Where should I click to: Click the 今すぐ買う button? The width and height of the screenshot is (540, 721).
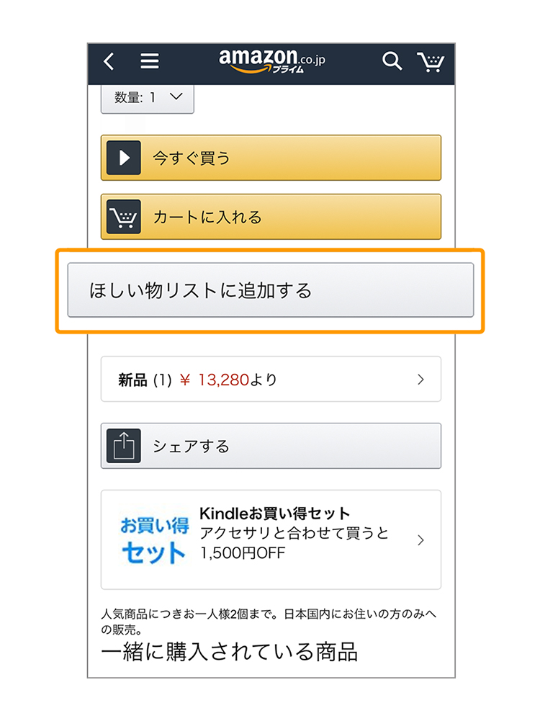271,158
